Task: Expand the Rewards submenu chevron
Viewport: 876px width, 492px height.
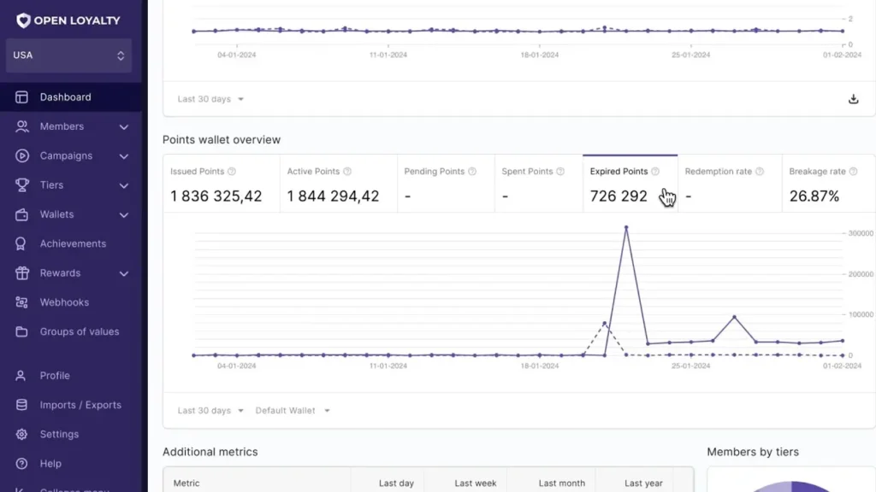Action: [x=124, y=273]
